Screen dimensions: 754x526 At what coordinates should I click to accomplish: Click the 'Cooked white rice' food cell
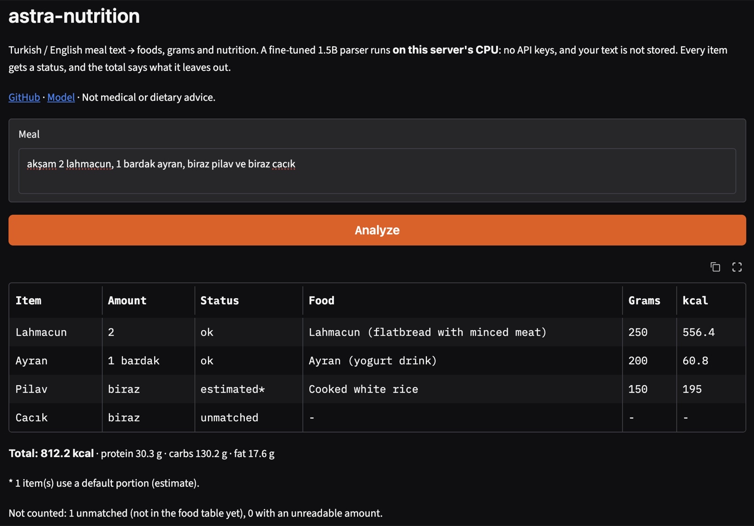[462, 389]
